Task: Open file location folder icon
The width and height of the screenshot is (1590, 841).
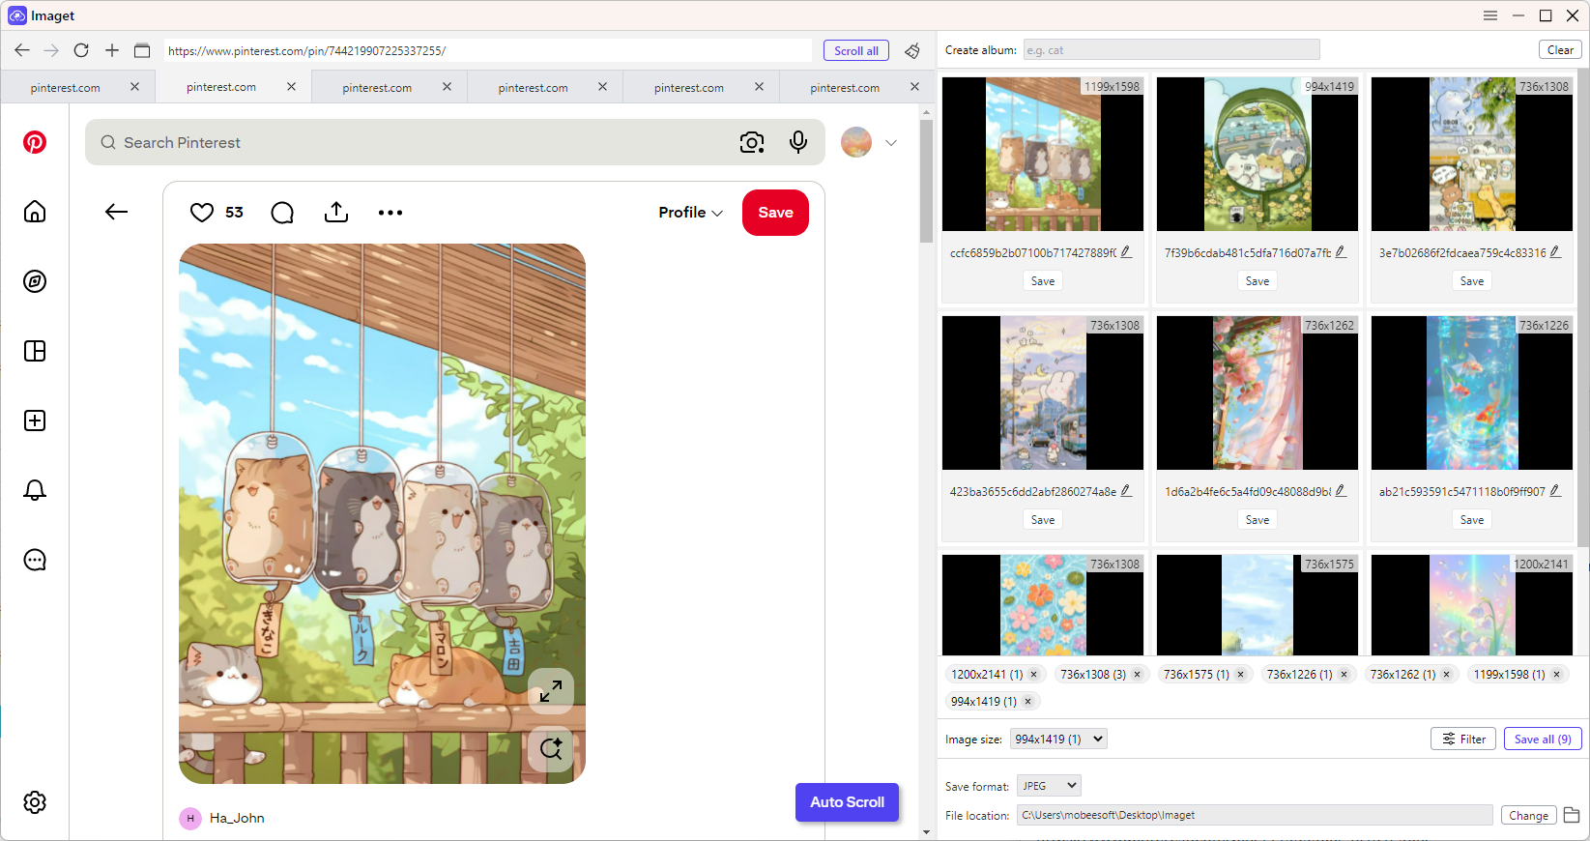Action: 1572,815
